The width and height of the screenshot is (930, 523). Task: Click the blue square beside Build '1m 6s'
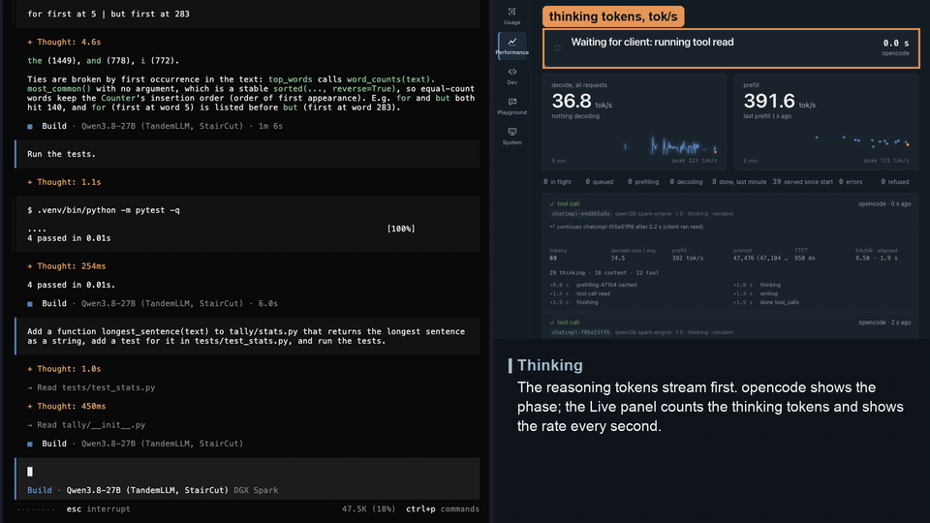(30, 126)
